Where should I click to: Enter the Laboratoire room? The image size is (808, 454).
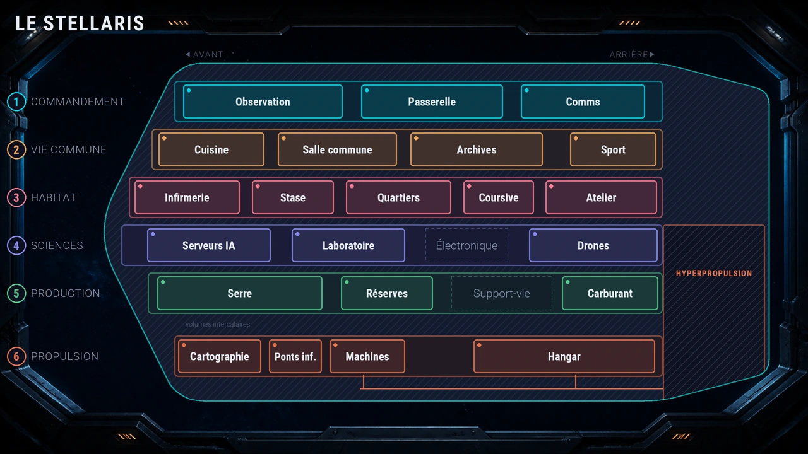(348, 245)
